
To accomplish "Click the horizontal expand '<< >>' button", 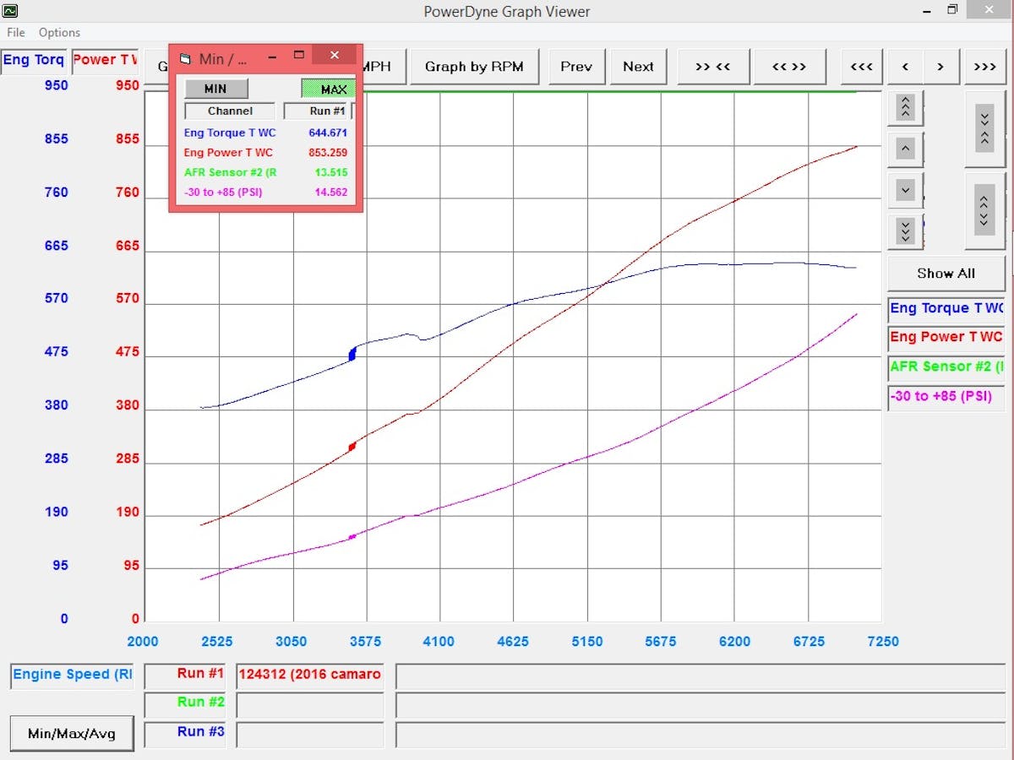I will [789, 67].
